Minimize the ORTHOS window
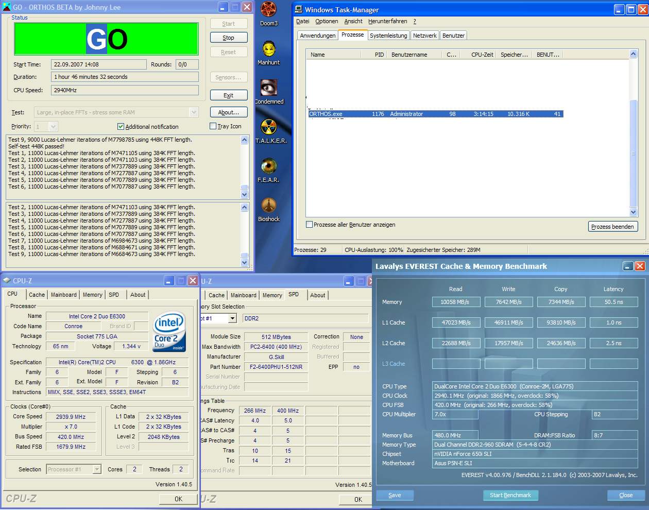The height and width of the screenshot is (510, 649). coord(223,7)
